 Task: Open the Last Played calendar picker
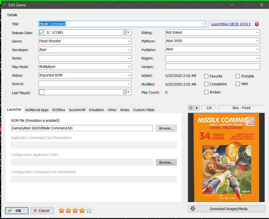click(126, 92)
